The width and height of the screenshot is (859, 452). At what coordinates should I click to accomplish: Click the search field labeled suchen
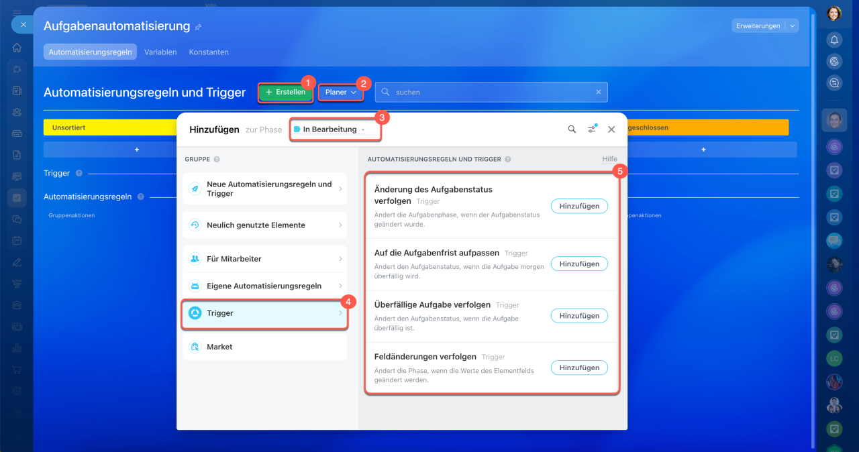(x=491, y=92)
